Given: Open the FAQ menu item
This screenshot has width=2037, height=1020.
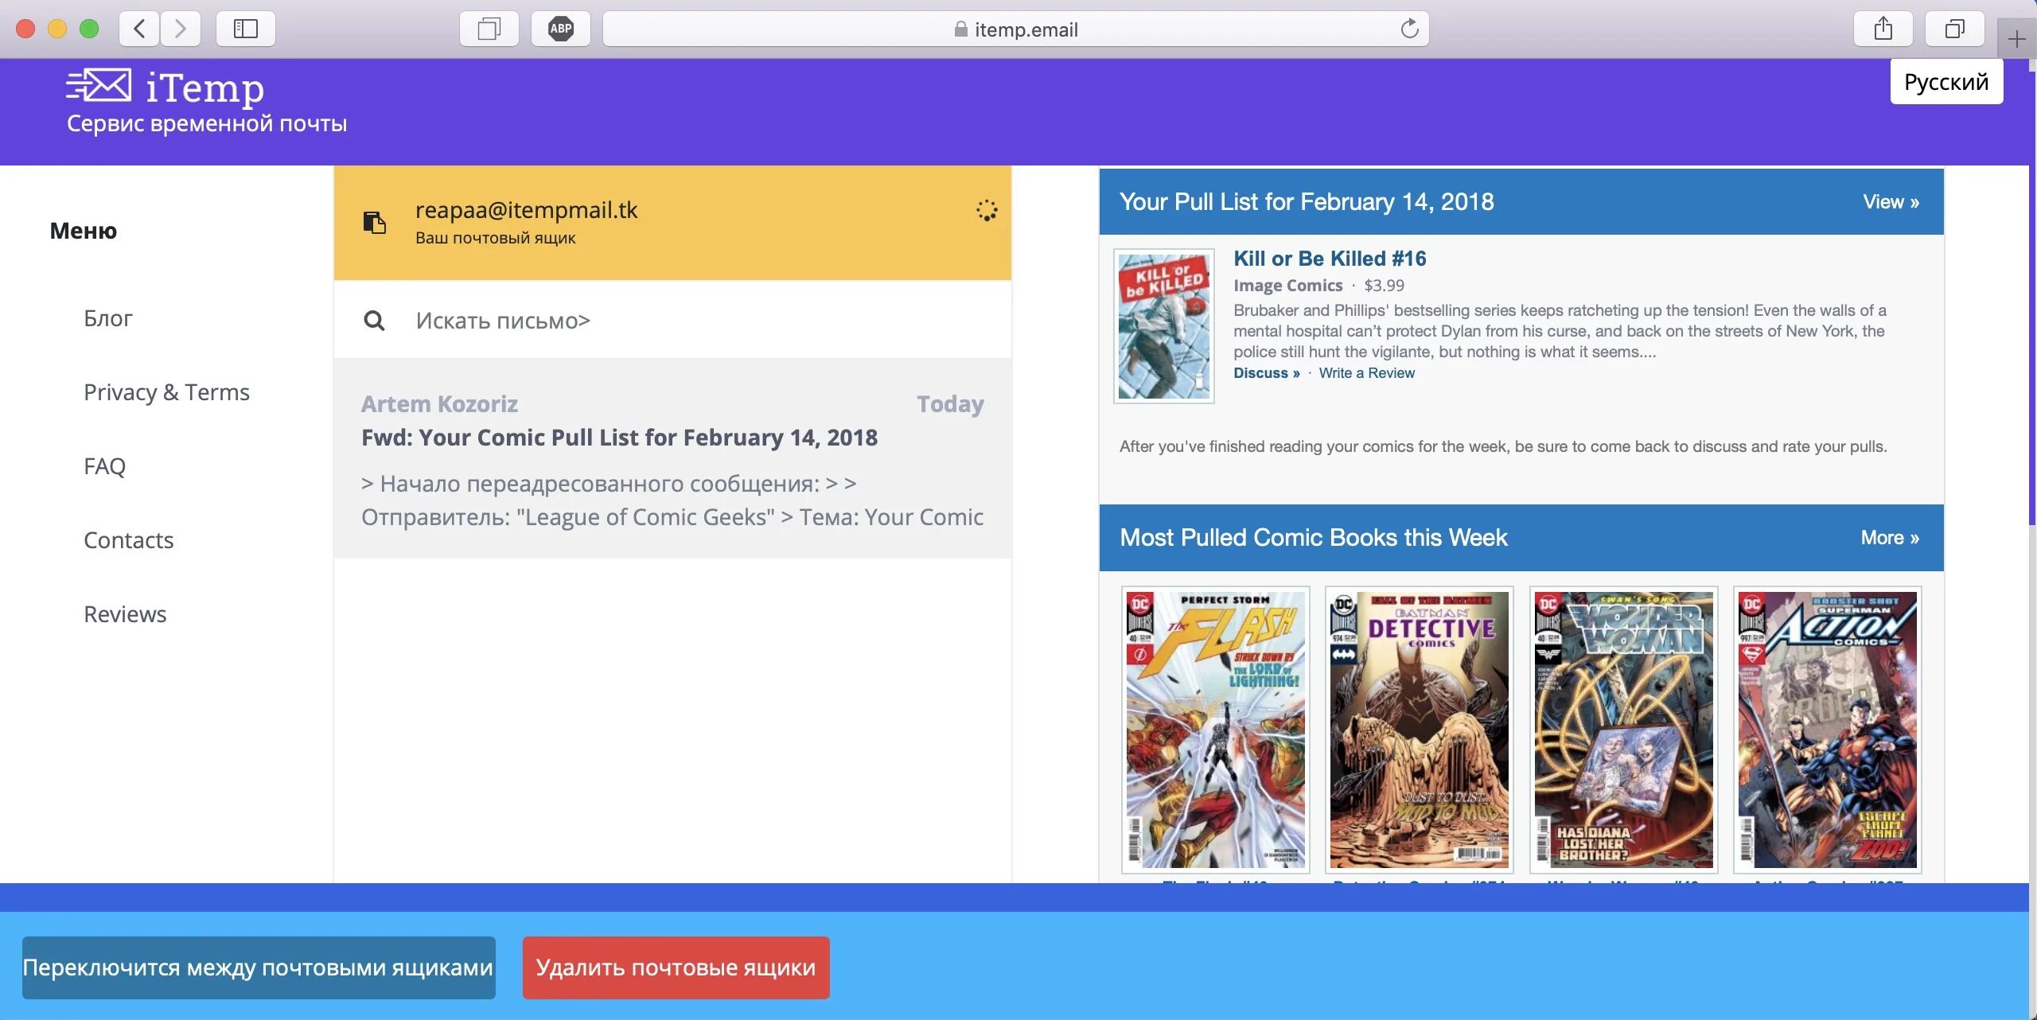Looking at the screenshot, I should point(104,465).
